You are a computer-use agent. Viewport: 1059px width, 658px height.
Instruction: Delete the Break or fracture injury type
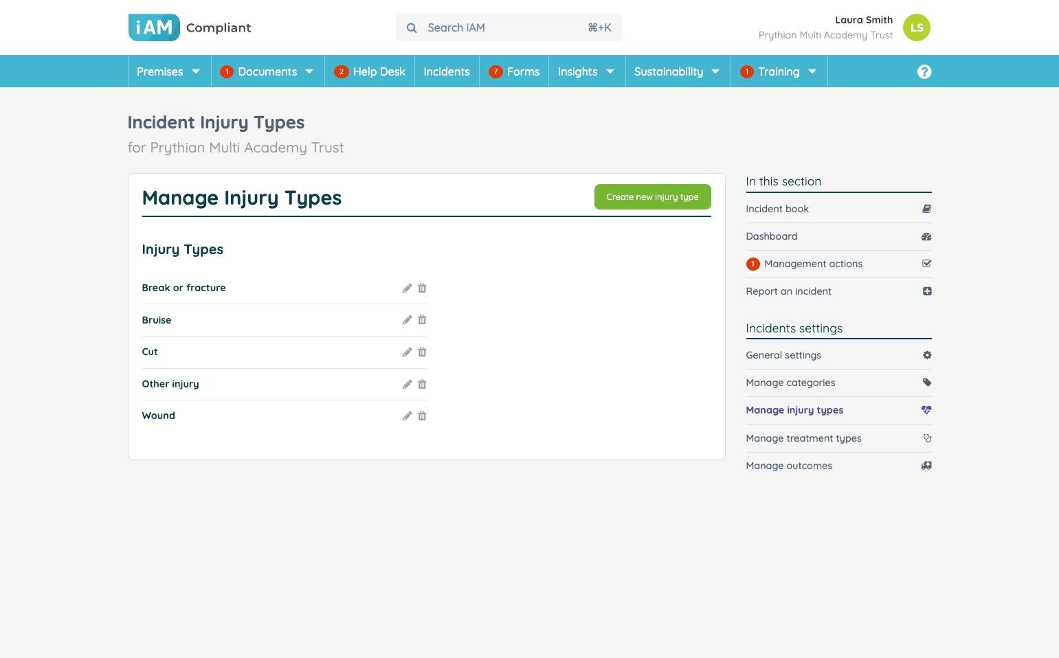pos(422,288)
